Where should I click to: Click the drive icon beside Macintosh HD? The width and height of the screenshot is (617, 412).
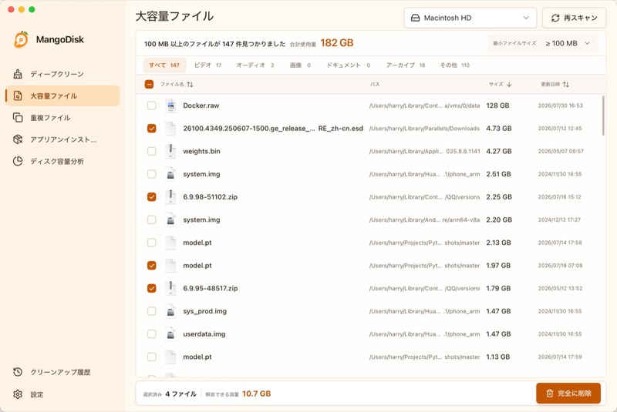click(x=415, y=18)
